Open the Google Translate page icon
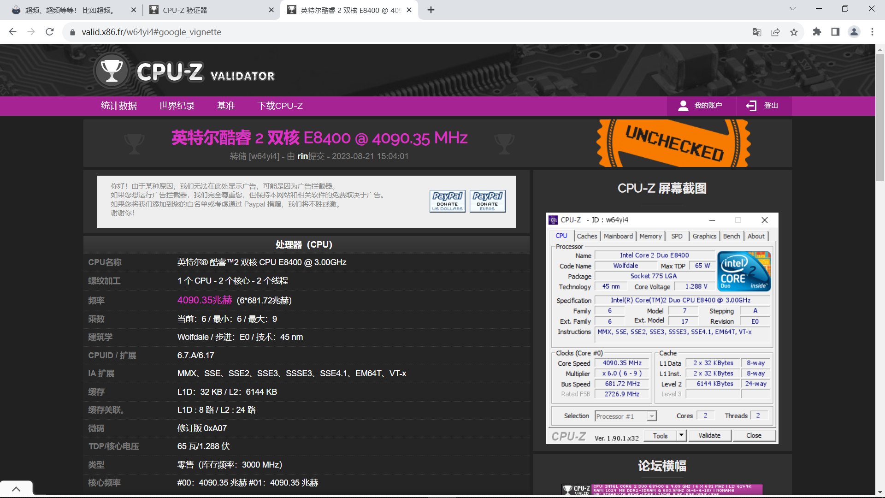The height and width of the screenshot is (498, 885). pyautogui.click(x=757, y=32)
